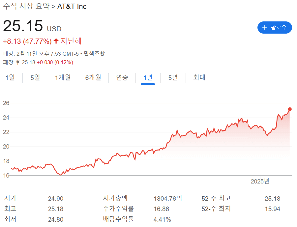Image resolution: width=297 pixels, height=227 pixels.
Task: Click the 52-주 최고 label
Action: pos(216,198)
